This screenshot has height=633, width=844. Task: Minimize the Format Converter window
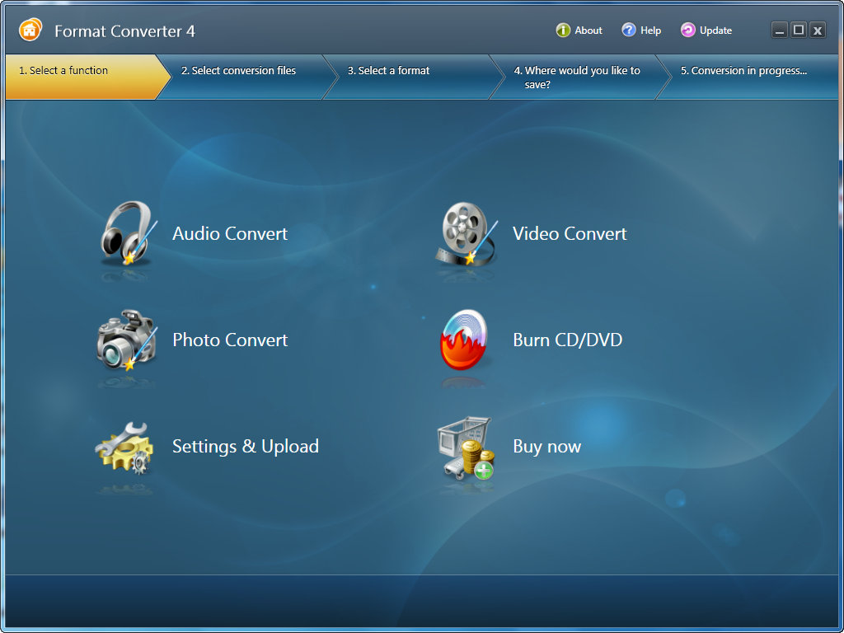pyautogui.click(x=780, y=30)
